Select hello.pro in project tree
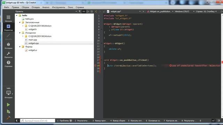 coord(29,19)
